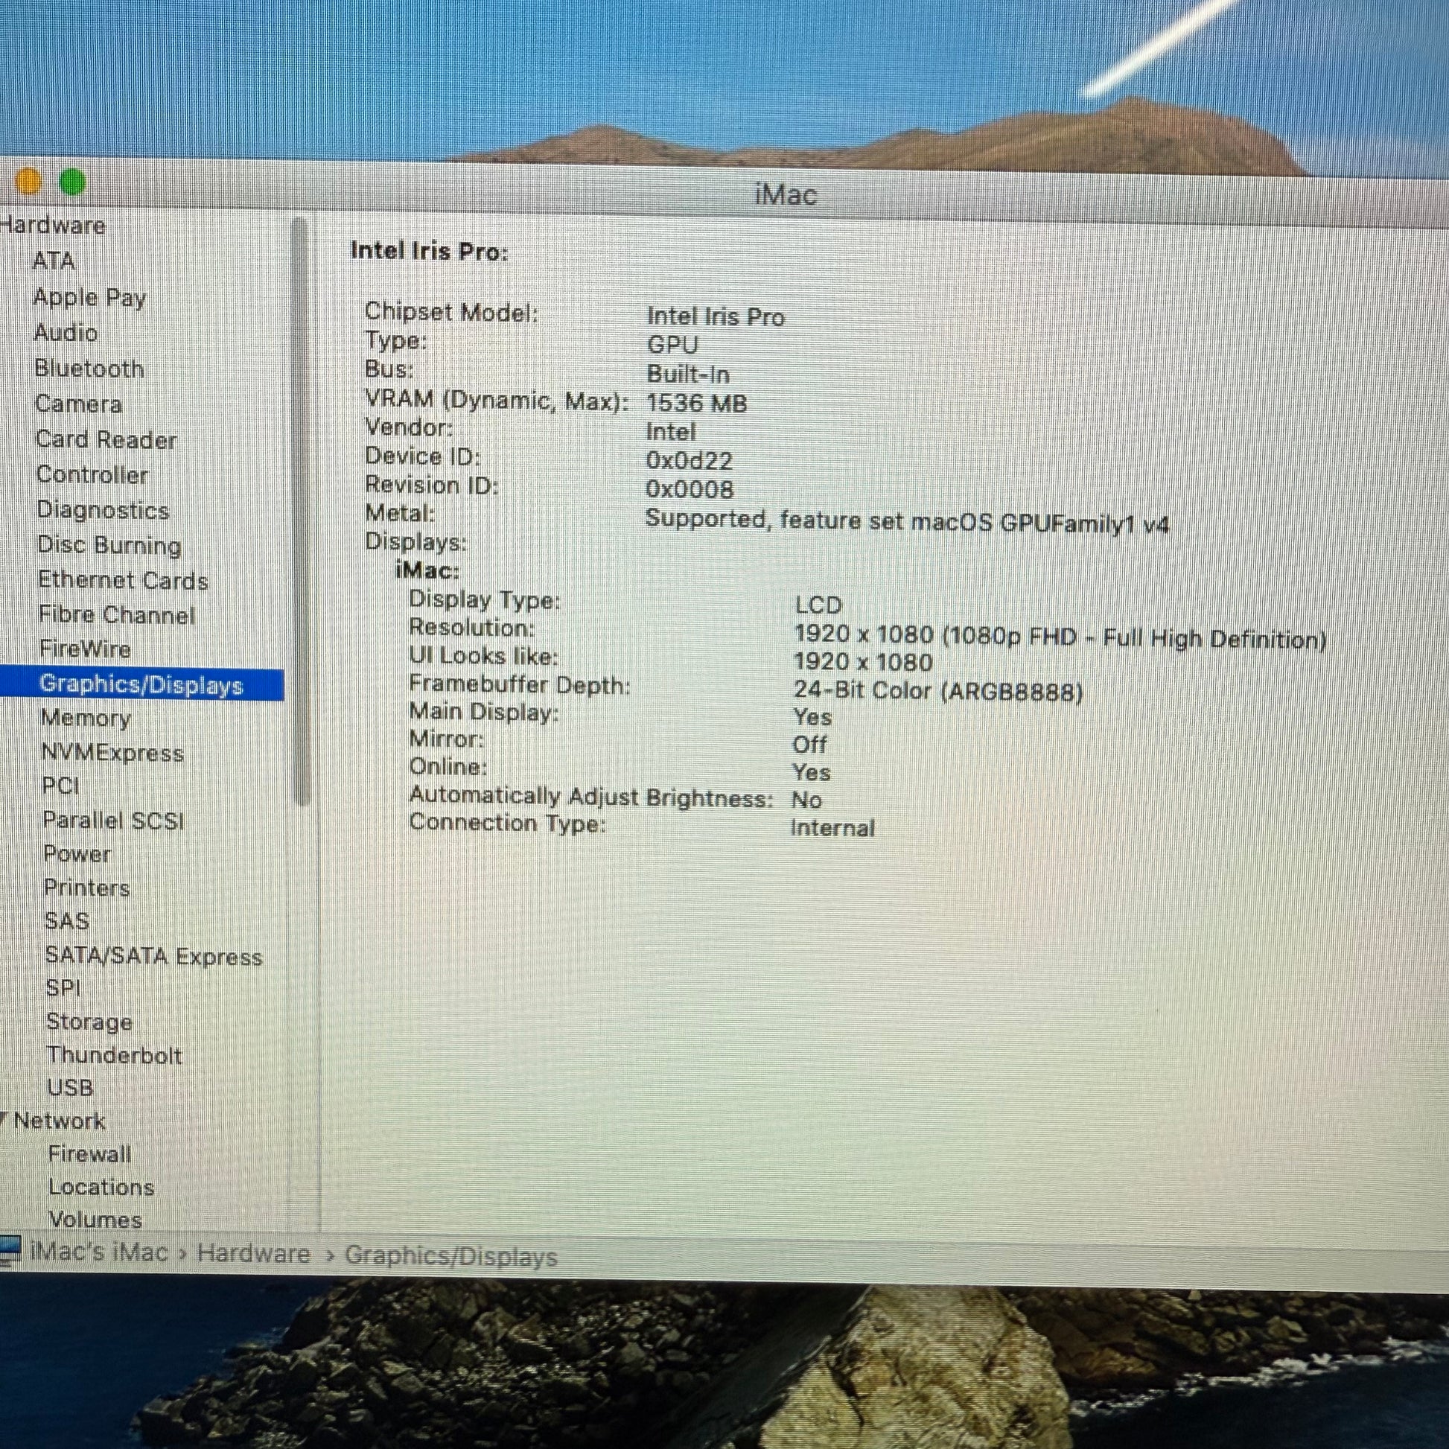1449x1449 pixels.
Task: Select NVMExpress in the sidebar
Action: [112, 753]
